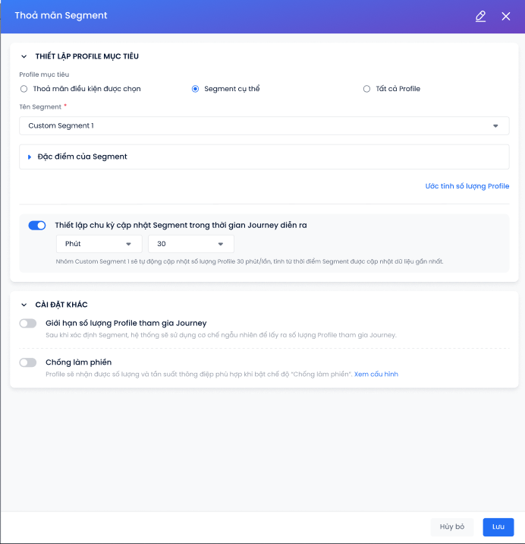Turn on Chống làm phiền toggle
The width and height of the screenshot is (525, 544).
click(28, 362)
